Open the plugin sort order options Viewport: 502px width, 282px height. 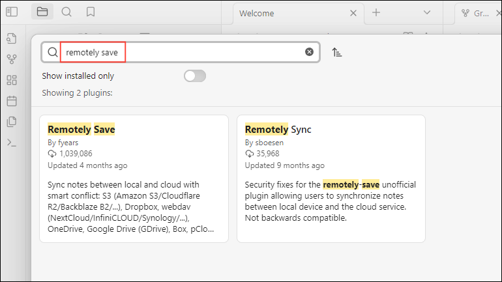click(336, 52)
